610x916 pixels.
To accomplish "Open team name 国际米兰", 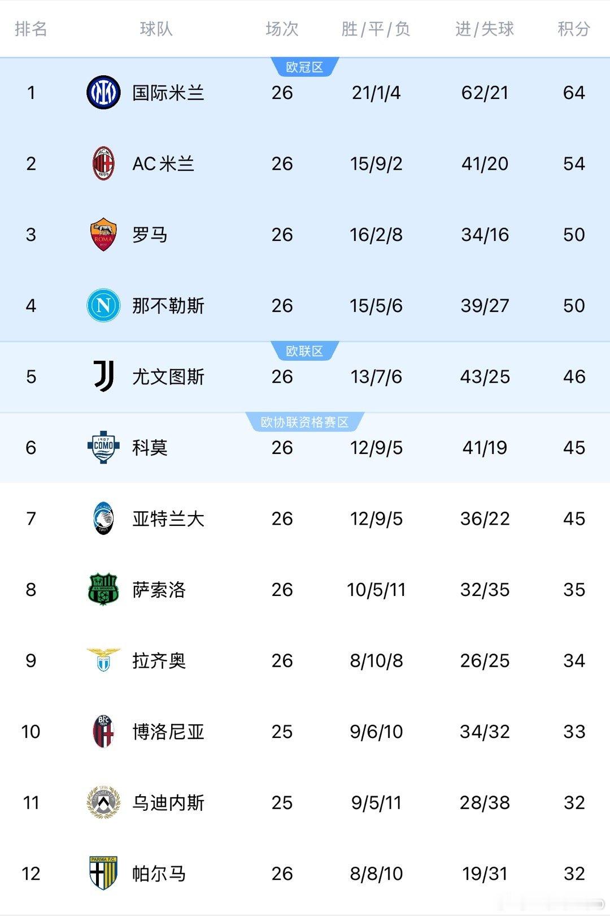I will pyautogui.click(x=168, y=93).
